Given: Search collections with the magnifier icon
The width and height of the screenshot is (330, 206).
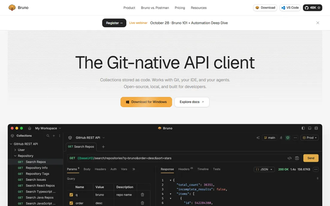Looking at the screenshot, I should [48, 136].
